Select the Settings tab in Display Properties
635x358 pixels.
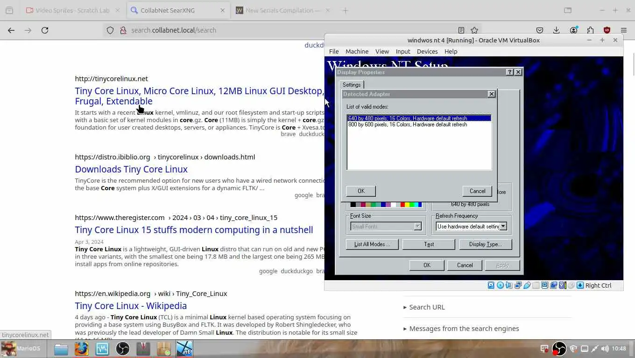[x=352, y=85]
